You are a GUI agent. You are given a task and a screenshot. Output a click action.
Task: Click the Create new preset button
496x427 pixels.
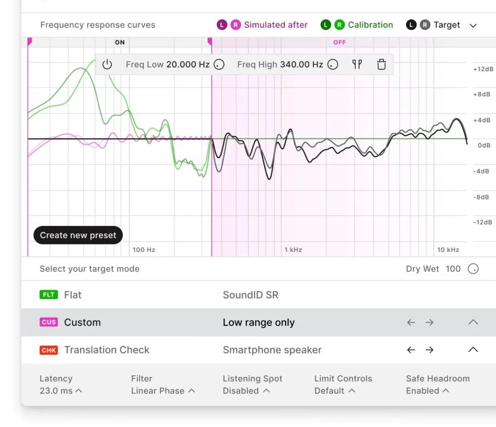78,235
